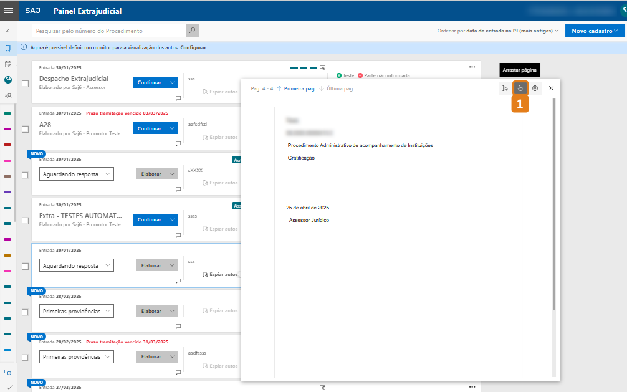Expand the sort order by data de entrada
Viewport: 627px width, 392px height.
coord(499,31)
